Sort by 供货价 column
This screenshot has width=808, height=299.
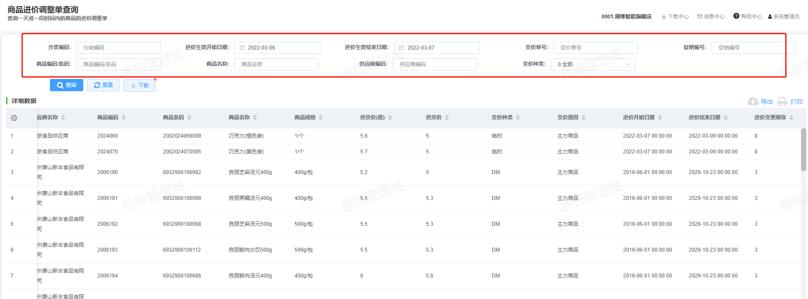click(x=447, y=117)
